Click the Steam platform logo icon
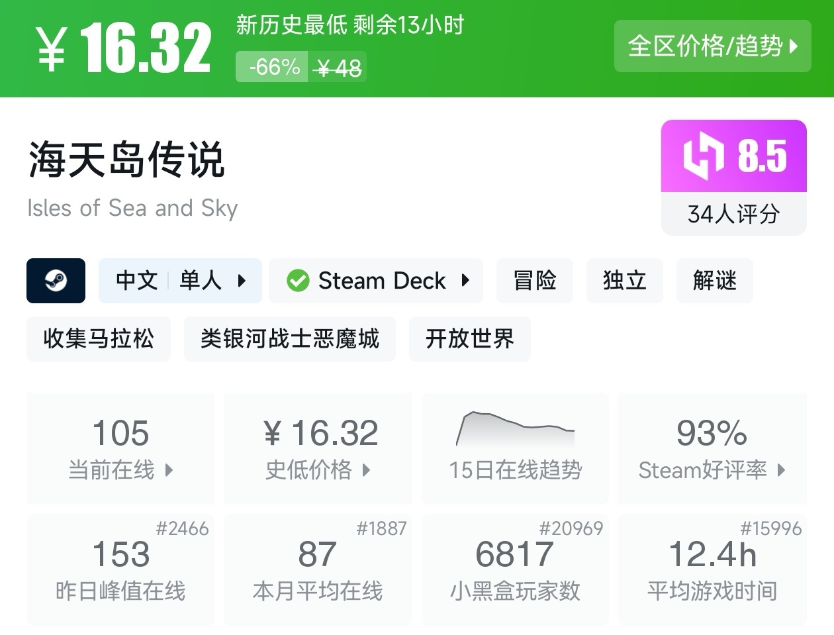This screenshot has height=635, width=834. (56, 281)
